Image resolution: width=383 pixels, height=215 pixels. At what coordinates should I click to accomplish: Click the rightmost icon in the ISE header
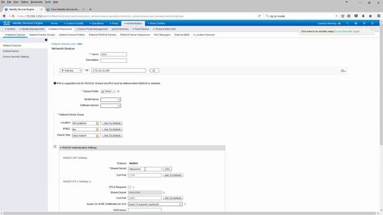372,23
